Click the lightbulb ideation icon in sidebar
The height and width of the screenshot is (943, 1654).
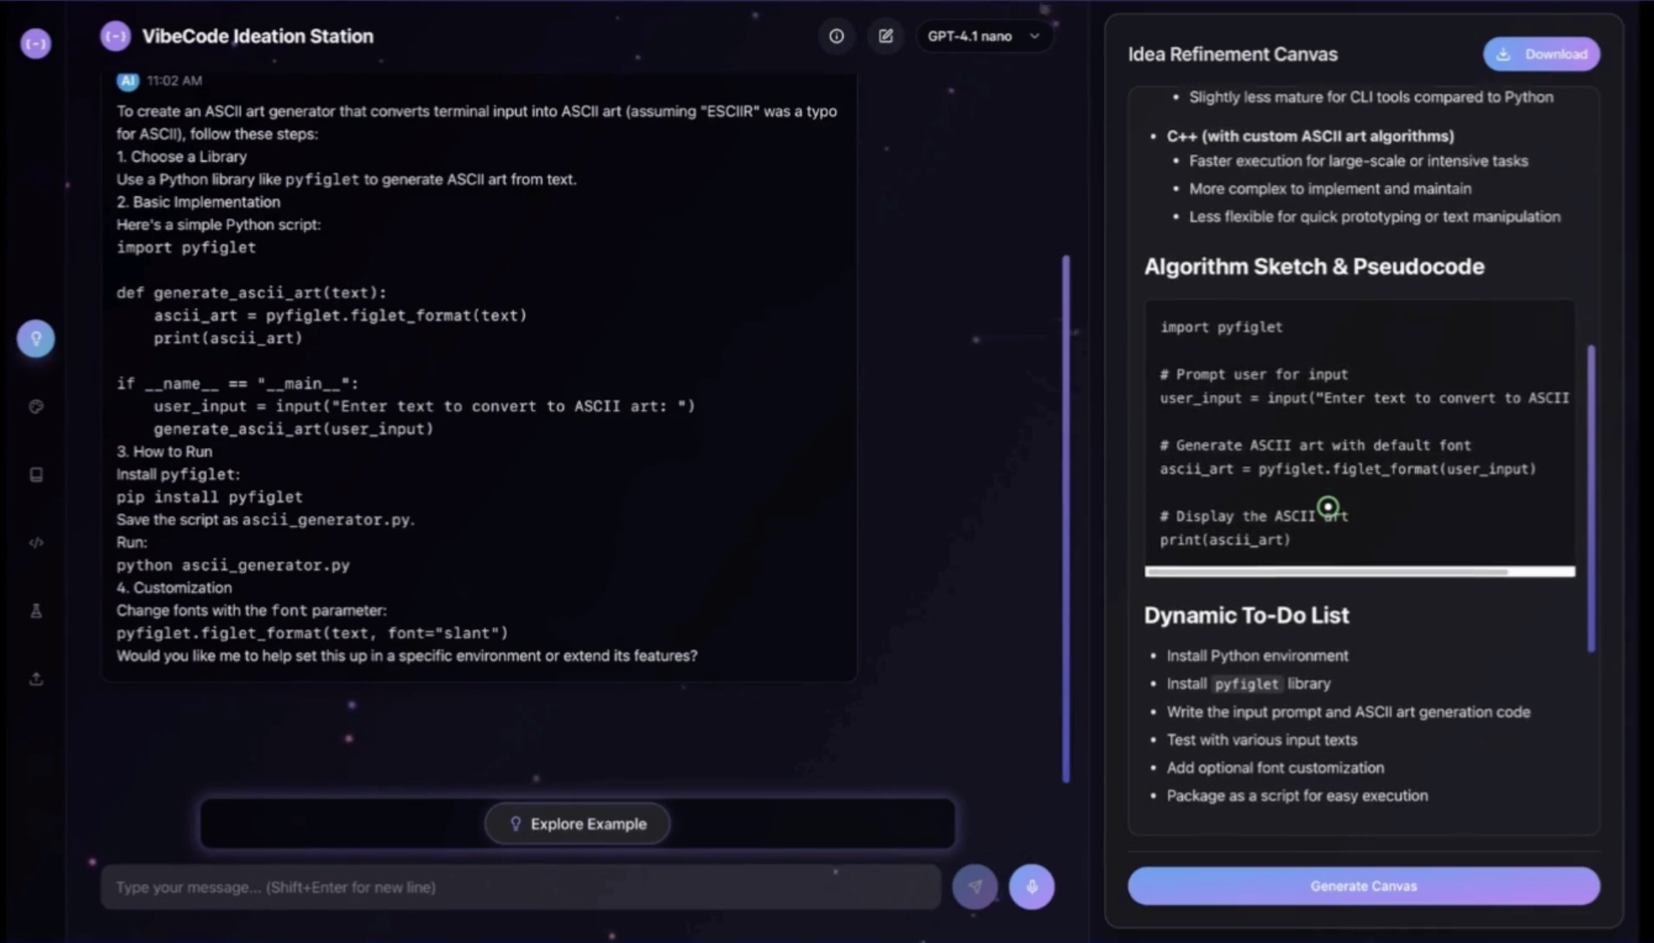[x=35, y=339]
